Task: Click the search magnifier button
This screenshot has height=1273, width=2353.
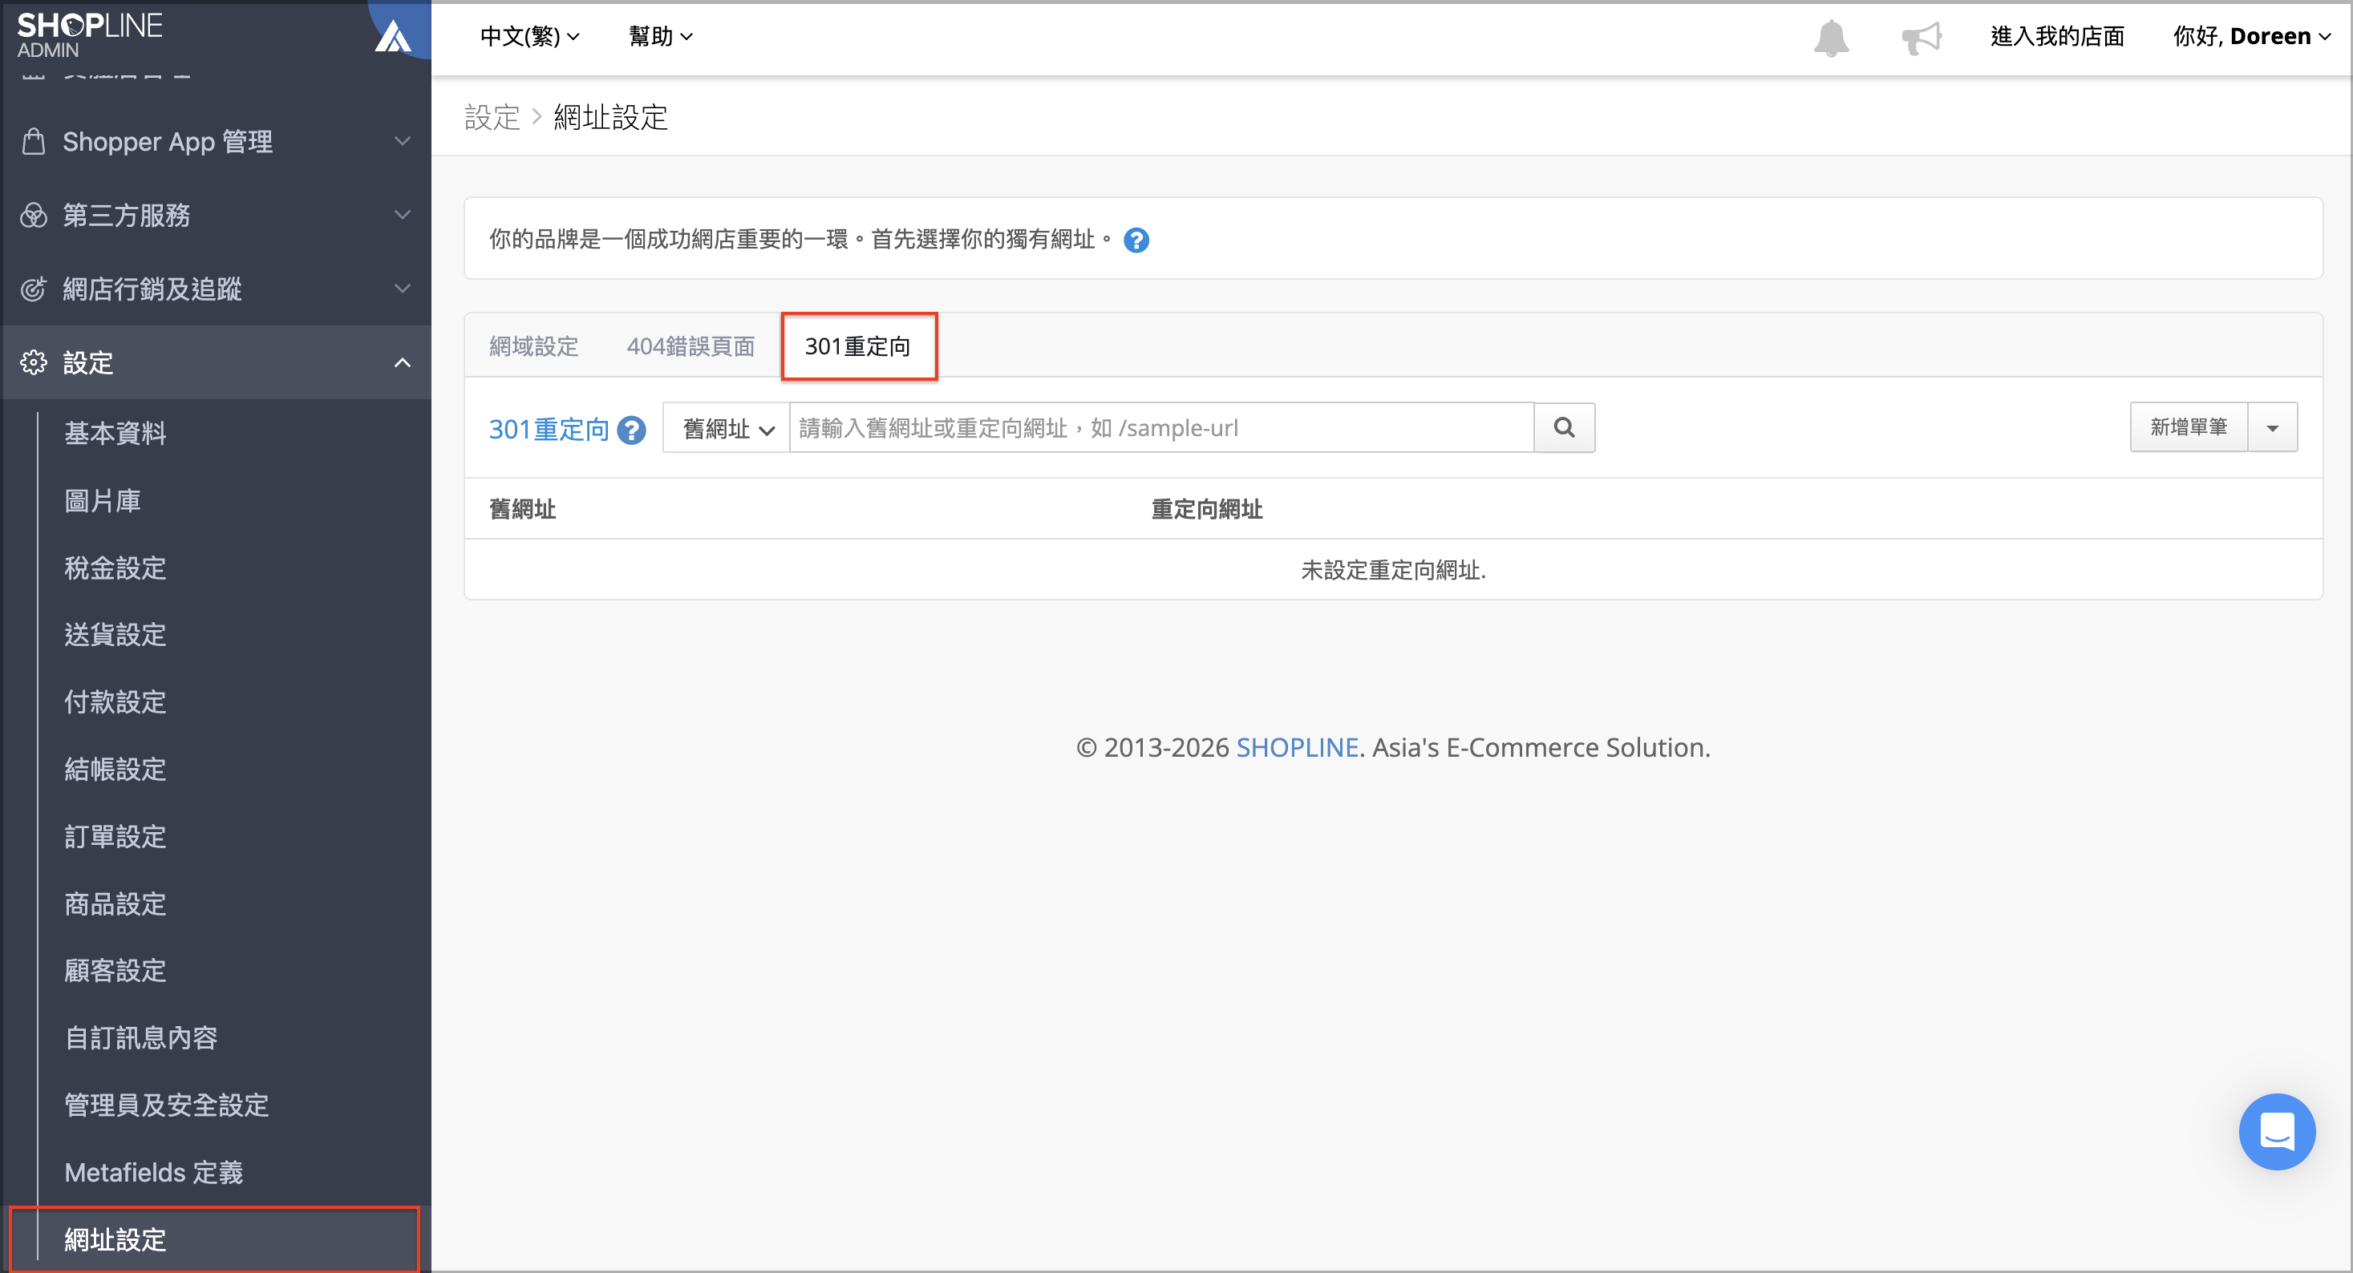Action: 1564,427
